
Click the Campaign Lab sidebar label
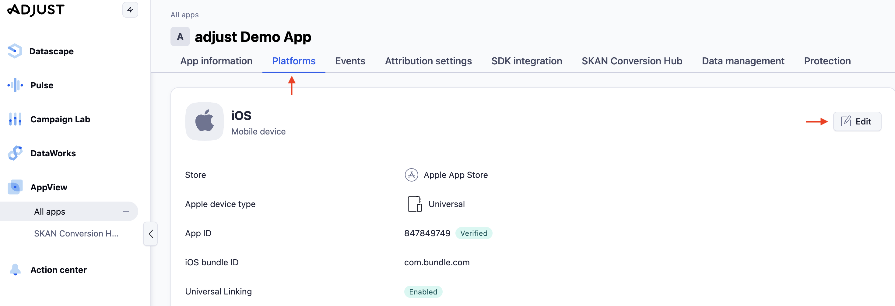[60, 119]
